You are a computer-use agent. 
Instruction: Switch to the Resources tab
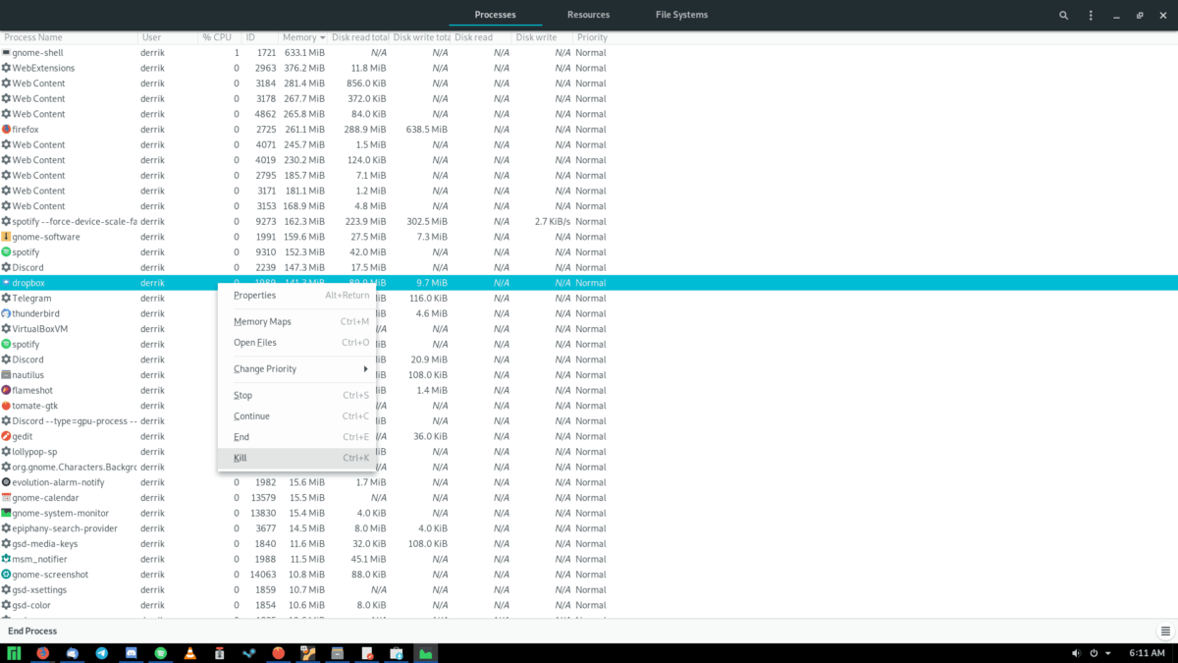click(588, 15)
